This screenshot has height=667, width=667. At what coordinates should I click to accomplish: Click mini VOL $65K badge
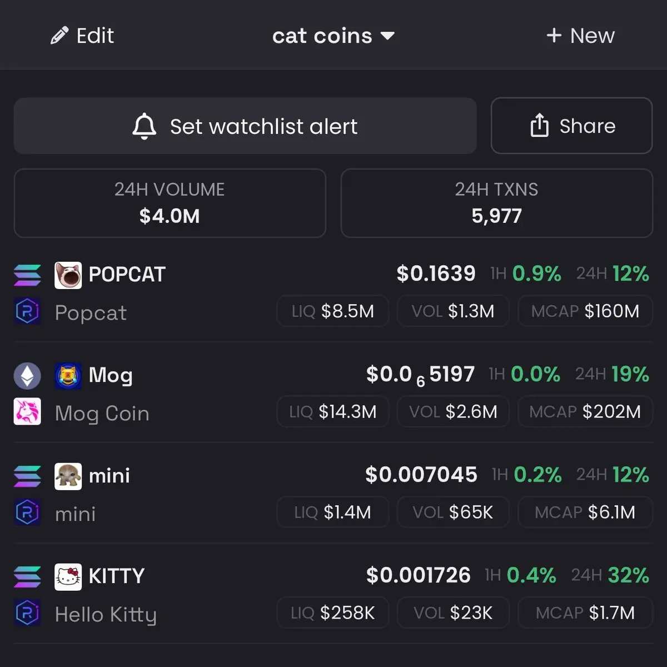453,512
